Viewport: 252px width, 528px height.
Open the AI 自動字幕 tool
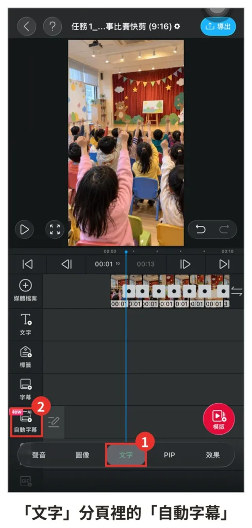[x=26, y=422]
